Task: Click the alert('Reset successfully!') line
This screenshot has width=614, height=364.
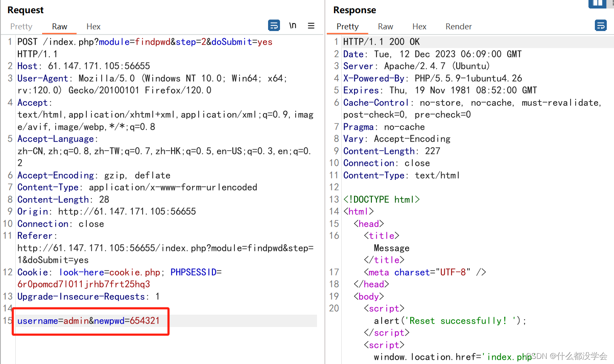Action: 450,321
